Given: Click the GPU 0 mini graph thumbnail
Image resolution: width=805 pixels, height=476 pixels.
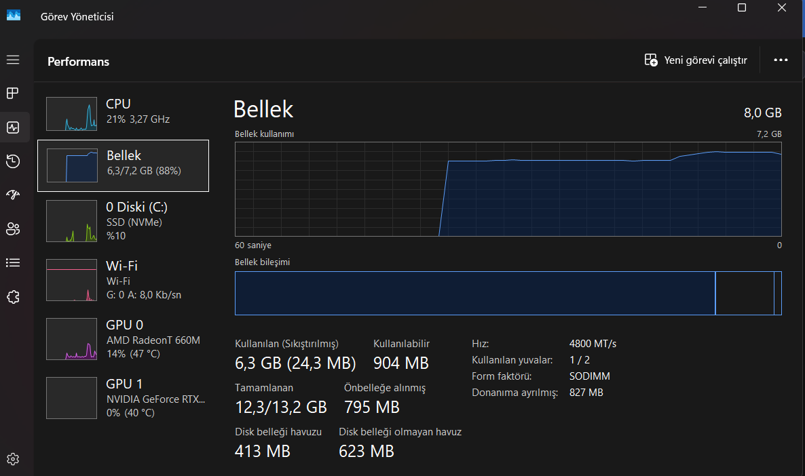Looking at the screenshot, I should click(x=71, y=339).
